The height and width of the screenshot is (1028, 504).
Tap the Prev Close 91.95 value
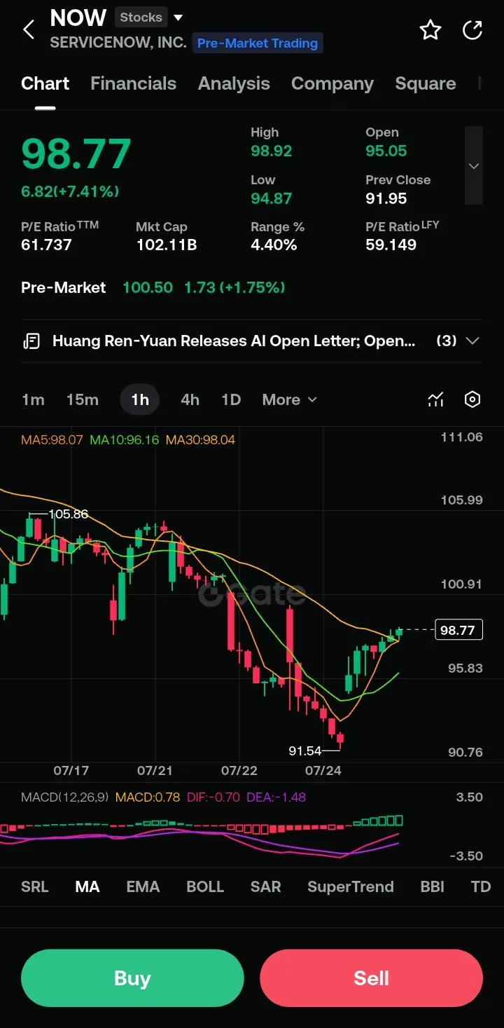pyautogui.click(x=386, y=198)
